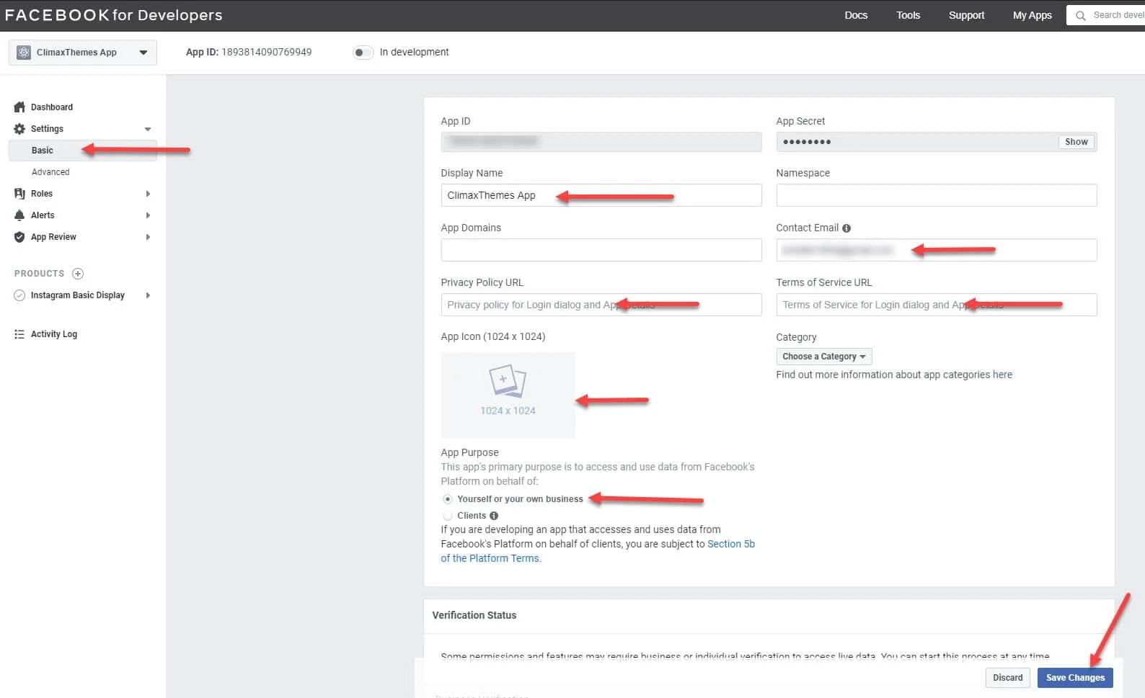Image resolution: width=1145 pixels, height=698 pixels.
Task: Click the App Review shield icon
Action: tap(19, 237)
